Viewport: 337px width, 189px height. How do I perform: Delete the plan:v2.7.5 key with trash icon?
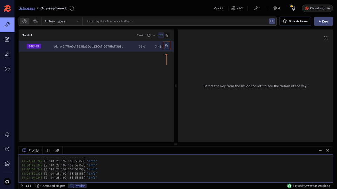[166, 46]
